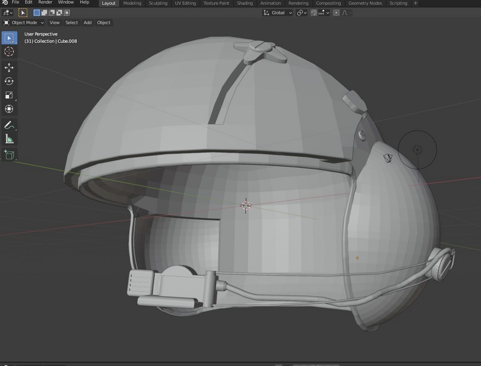This screenshot has width=481, height=366.
Task: Select the Select Box tool
Action: (x=9, y=38)
